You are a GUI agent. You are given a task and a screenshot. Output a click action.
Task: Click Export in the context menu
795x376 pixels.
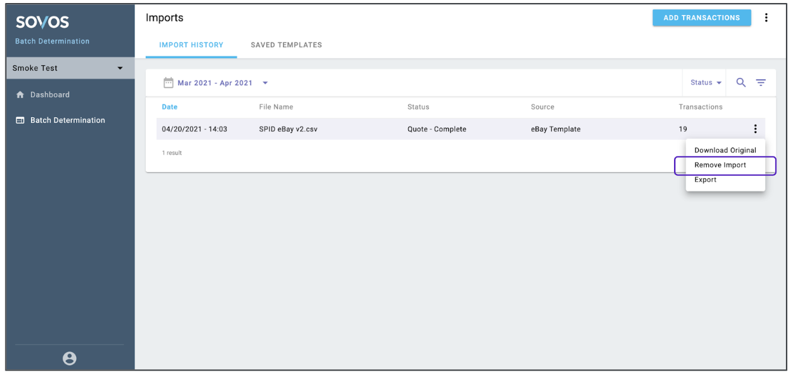click(x=705, y=180)
